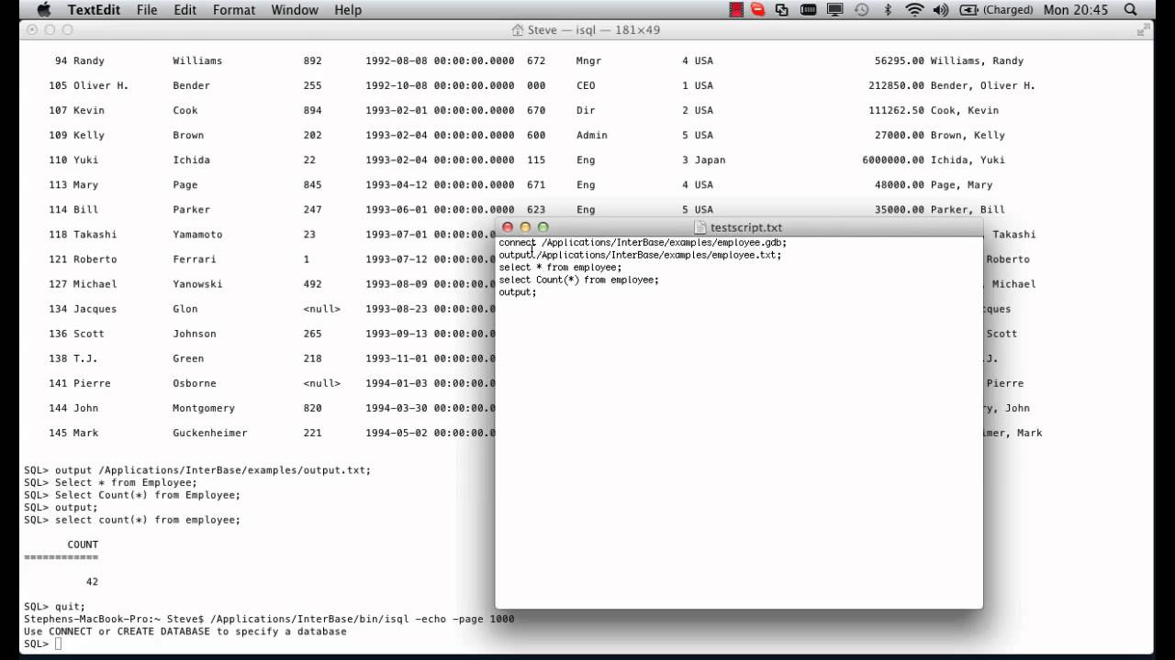Click the Japan country in Ichida row
Viewport: 1175px width, 660px height.
tap(710, 160)
